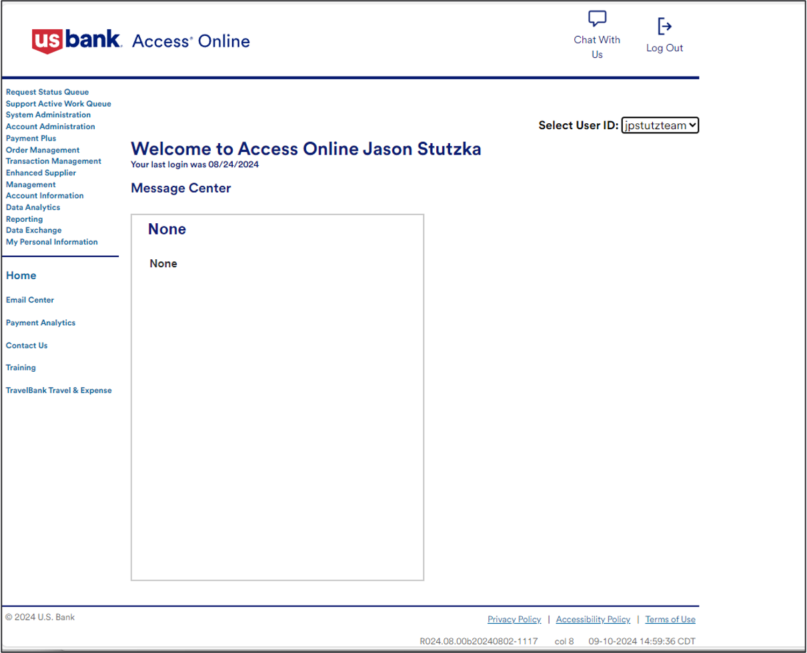Click the Message Center heading
This screenshot has width=807, height=653.
tap(181, 189)
